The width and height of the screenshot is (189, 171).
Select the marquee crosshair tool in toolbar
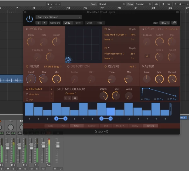pos(56,4)
